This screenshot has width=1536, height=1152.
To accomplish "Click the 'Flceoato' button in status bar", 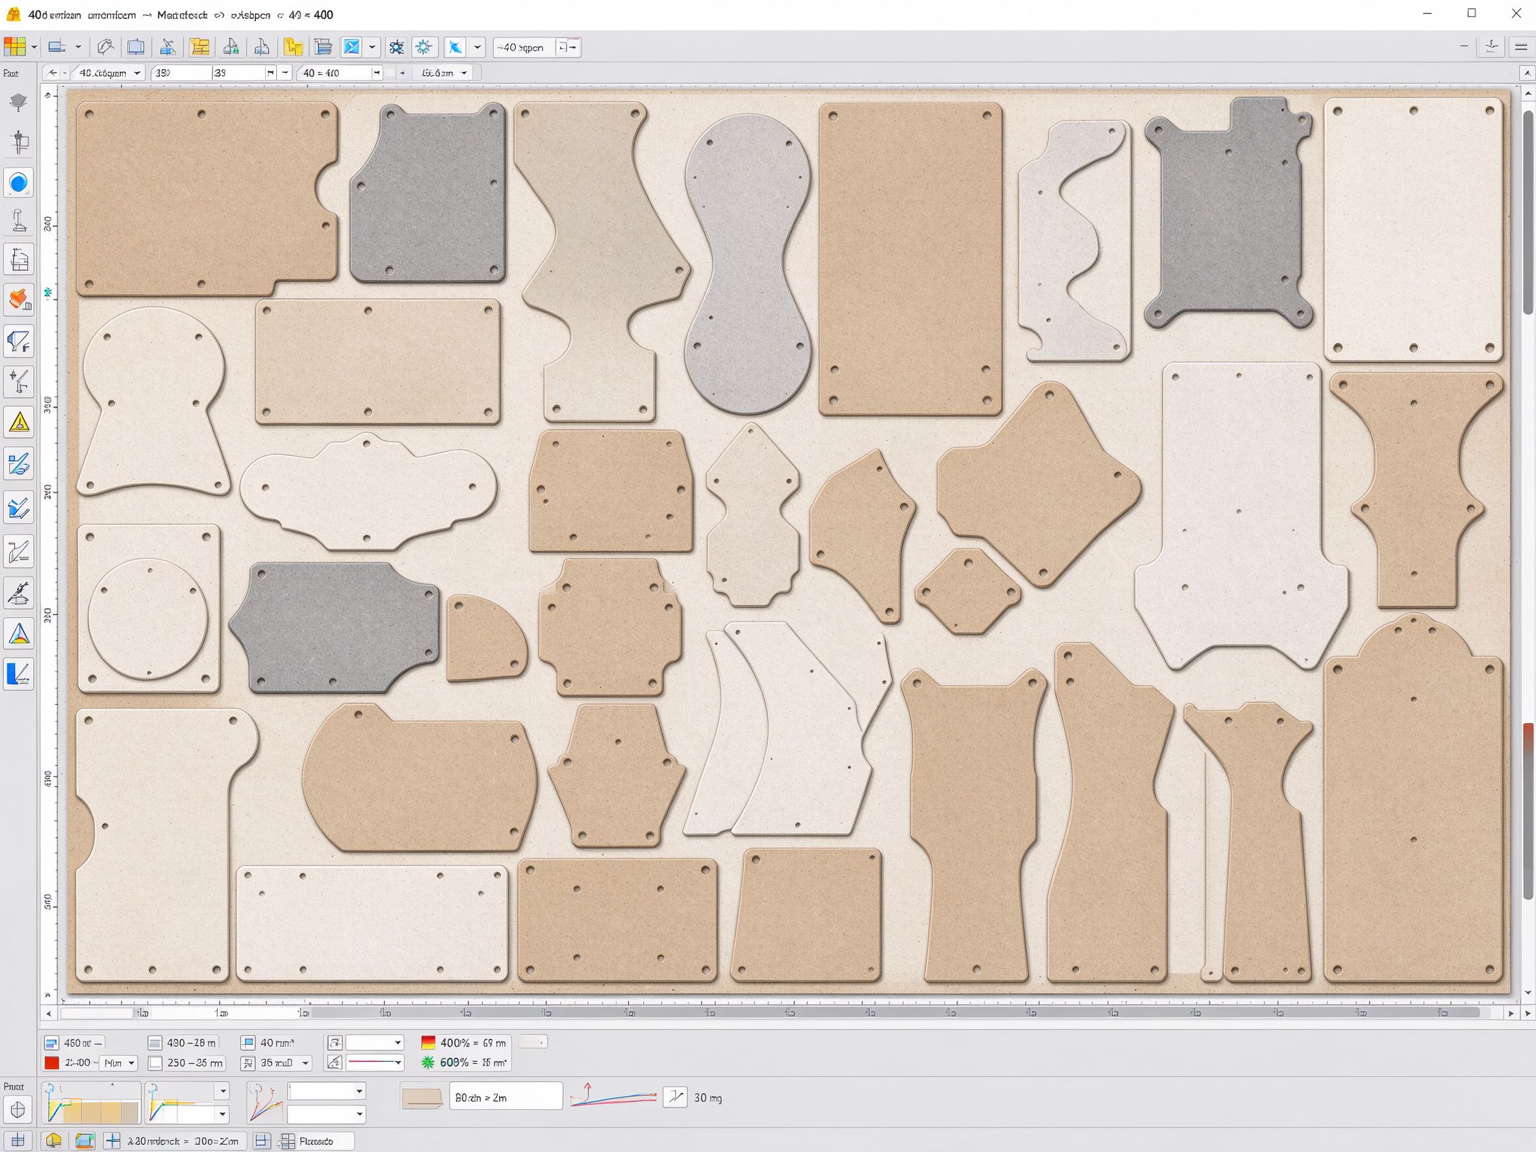I will pos(316,1141).
